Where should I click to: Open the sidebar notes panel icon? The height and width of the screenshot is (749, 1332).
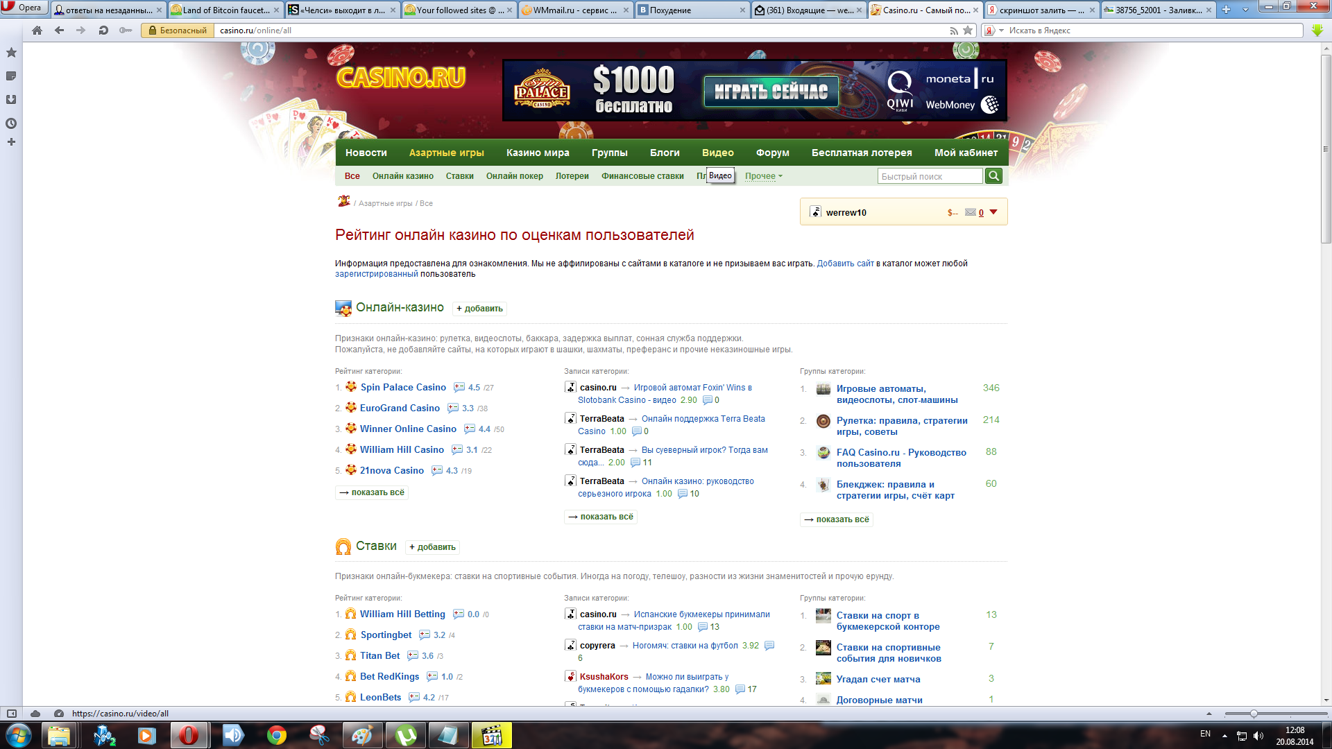[11, 76]
